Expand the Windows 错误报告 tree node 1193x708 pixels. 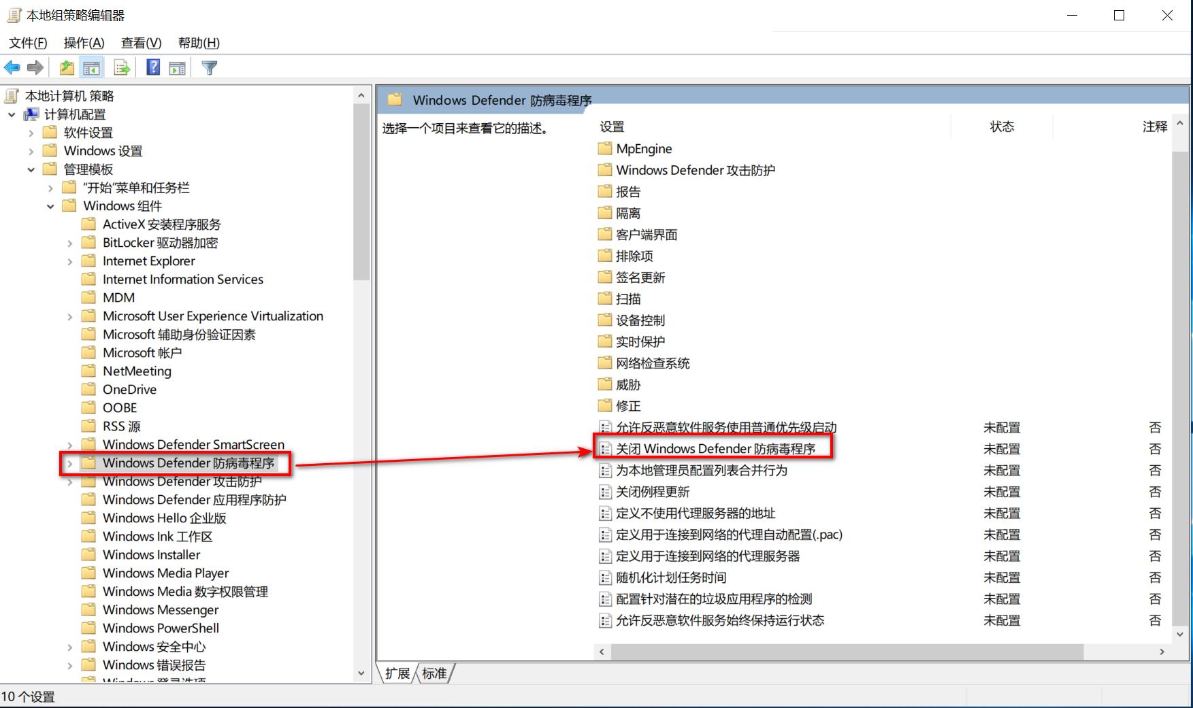tap(69, 665)
